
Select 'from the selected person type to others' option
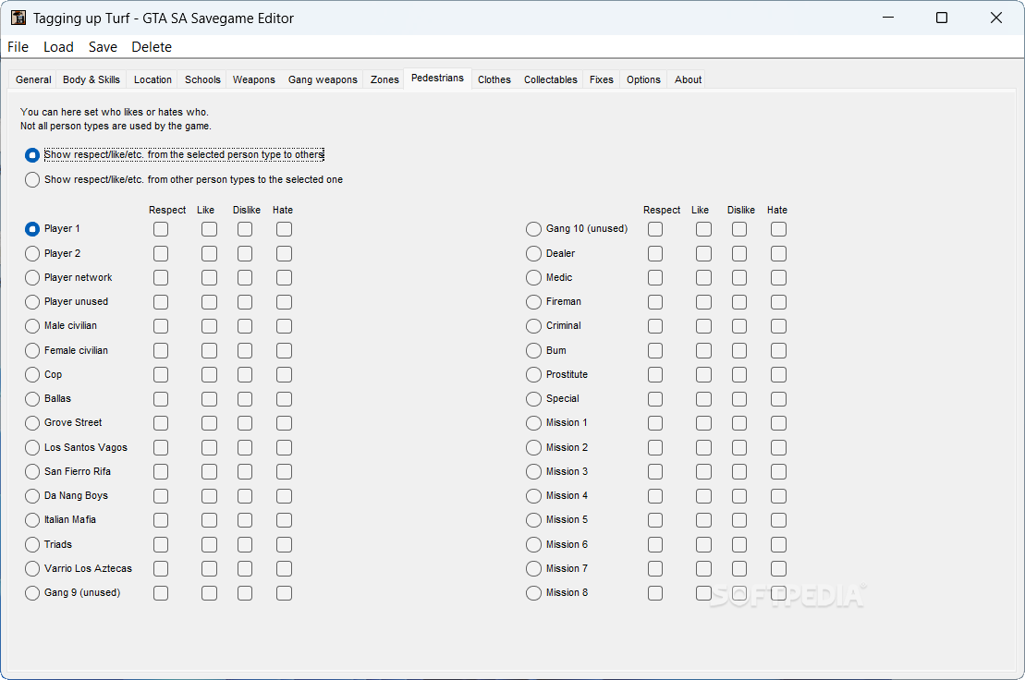(175, 155)
